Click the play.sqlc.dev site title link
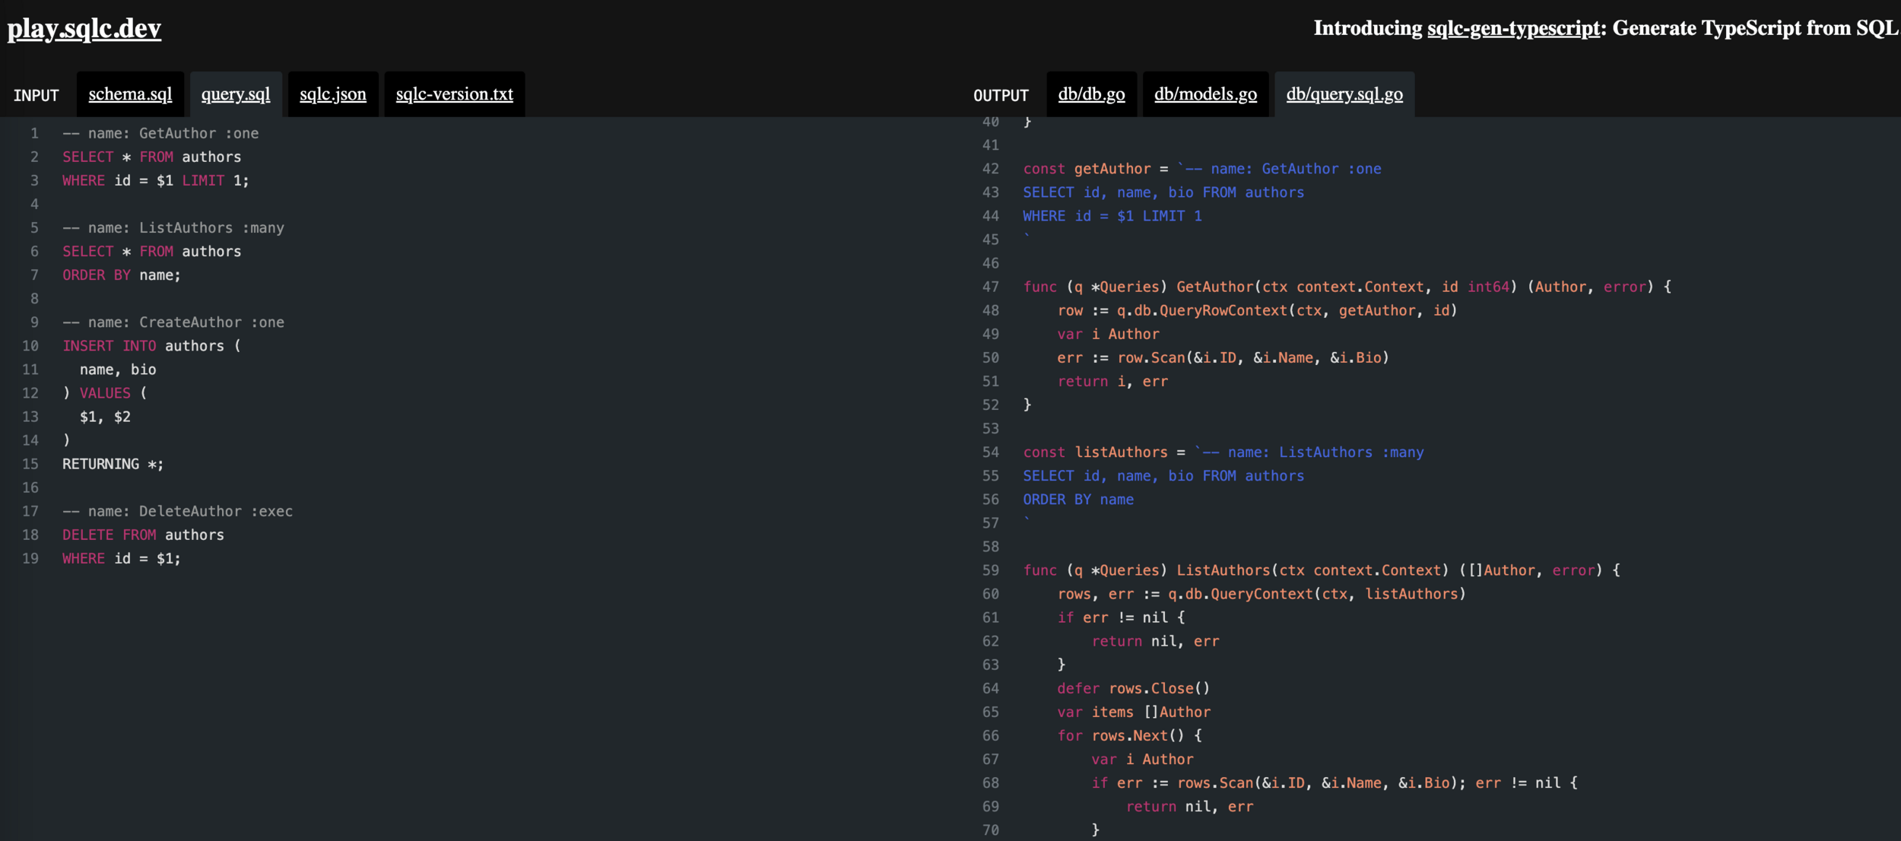This screenshot has height=841, width=1901. pyautogui.click(x=84, y=29)
